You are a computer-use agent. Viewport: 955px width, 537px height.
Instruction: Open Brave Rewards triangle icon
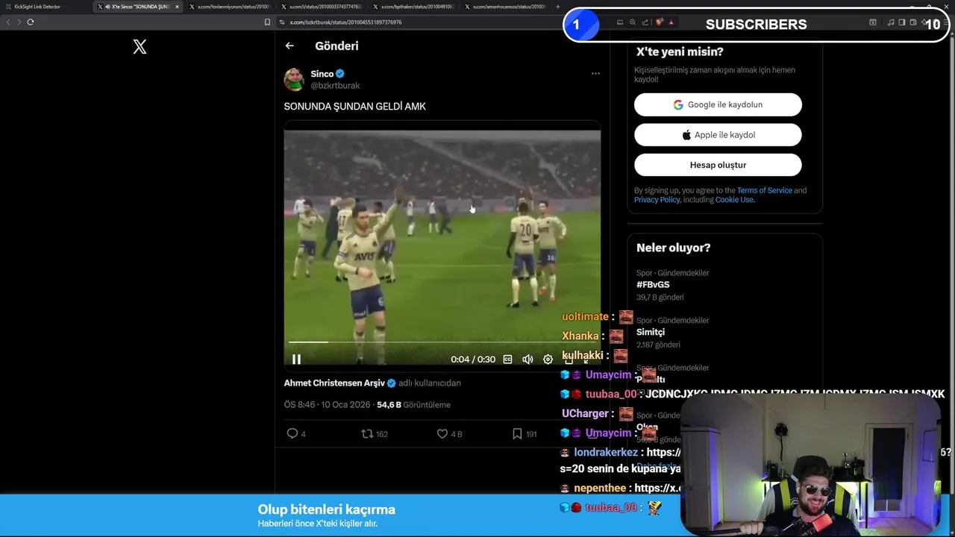(671, 22)
